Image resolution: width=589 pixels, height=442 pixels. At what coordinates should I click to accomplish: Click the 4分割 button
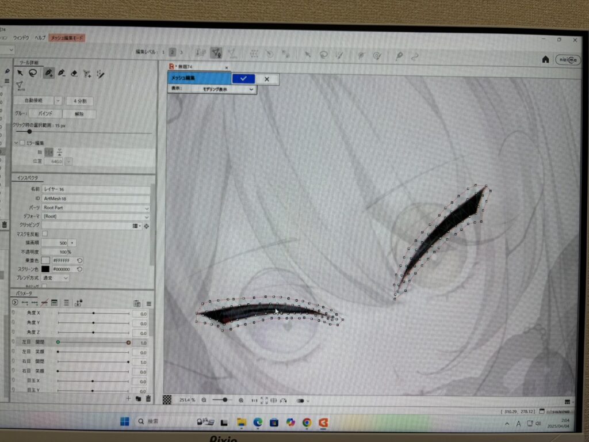(79, 101)
